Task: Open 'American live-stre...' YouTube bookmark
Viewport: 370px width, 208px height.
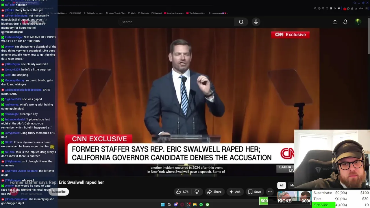Action: [174, 13]
